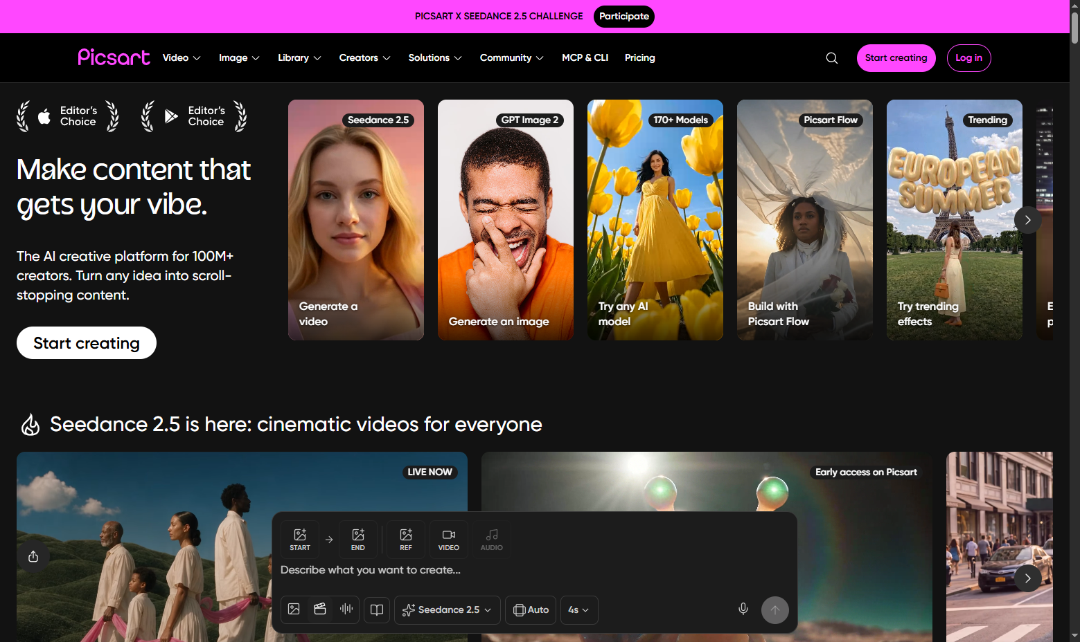
Task: Advance the top cards carousel right
Action: 1028,220
